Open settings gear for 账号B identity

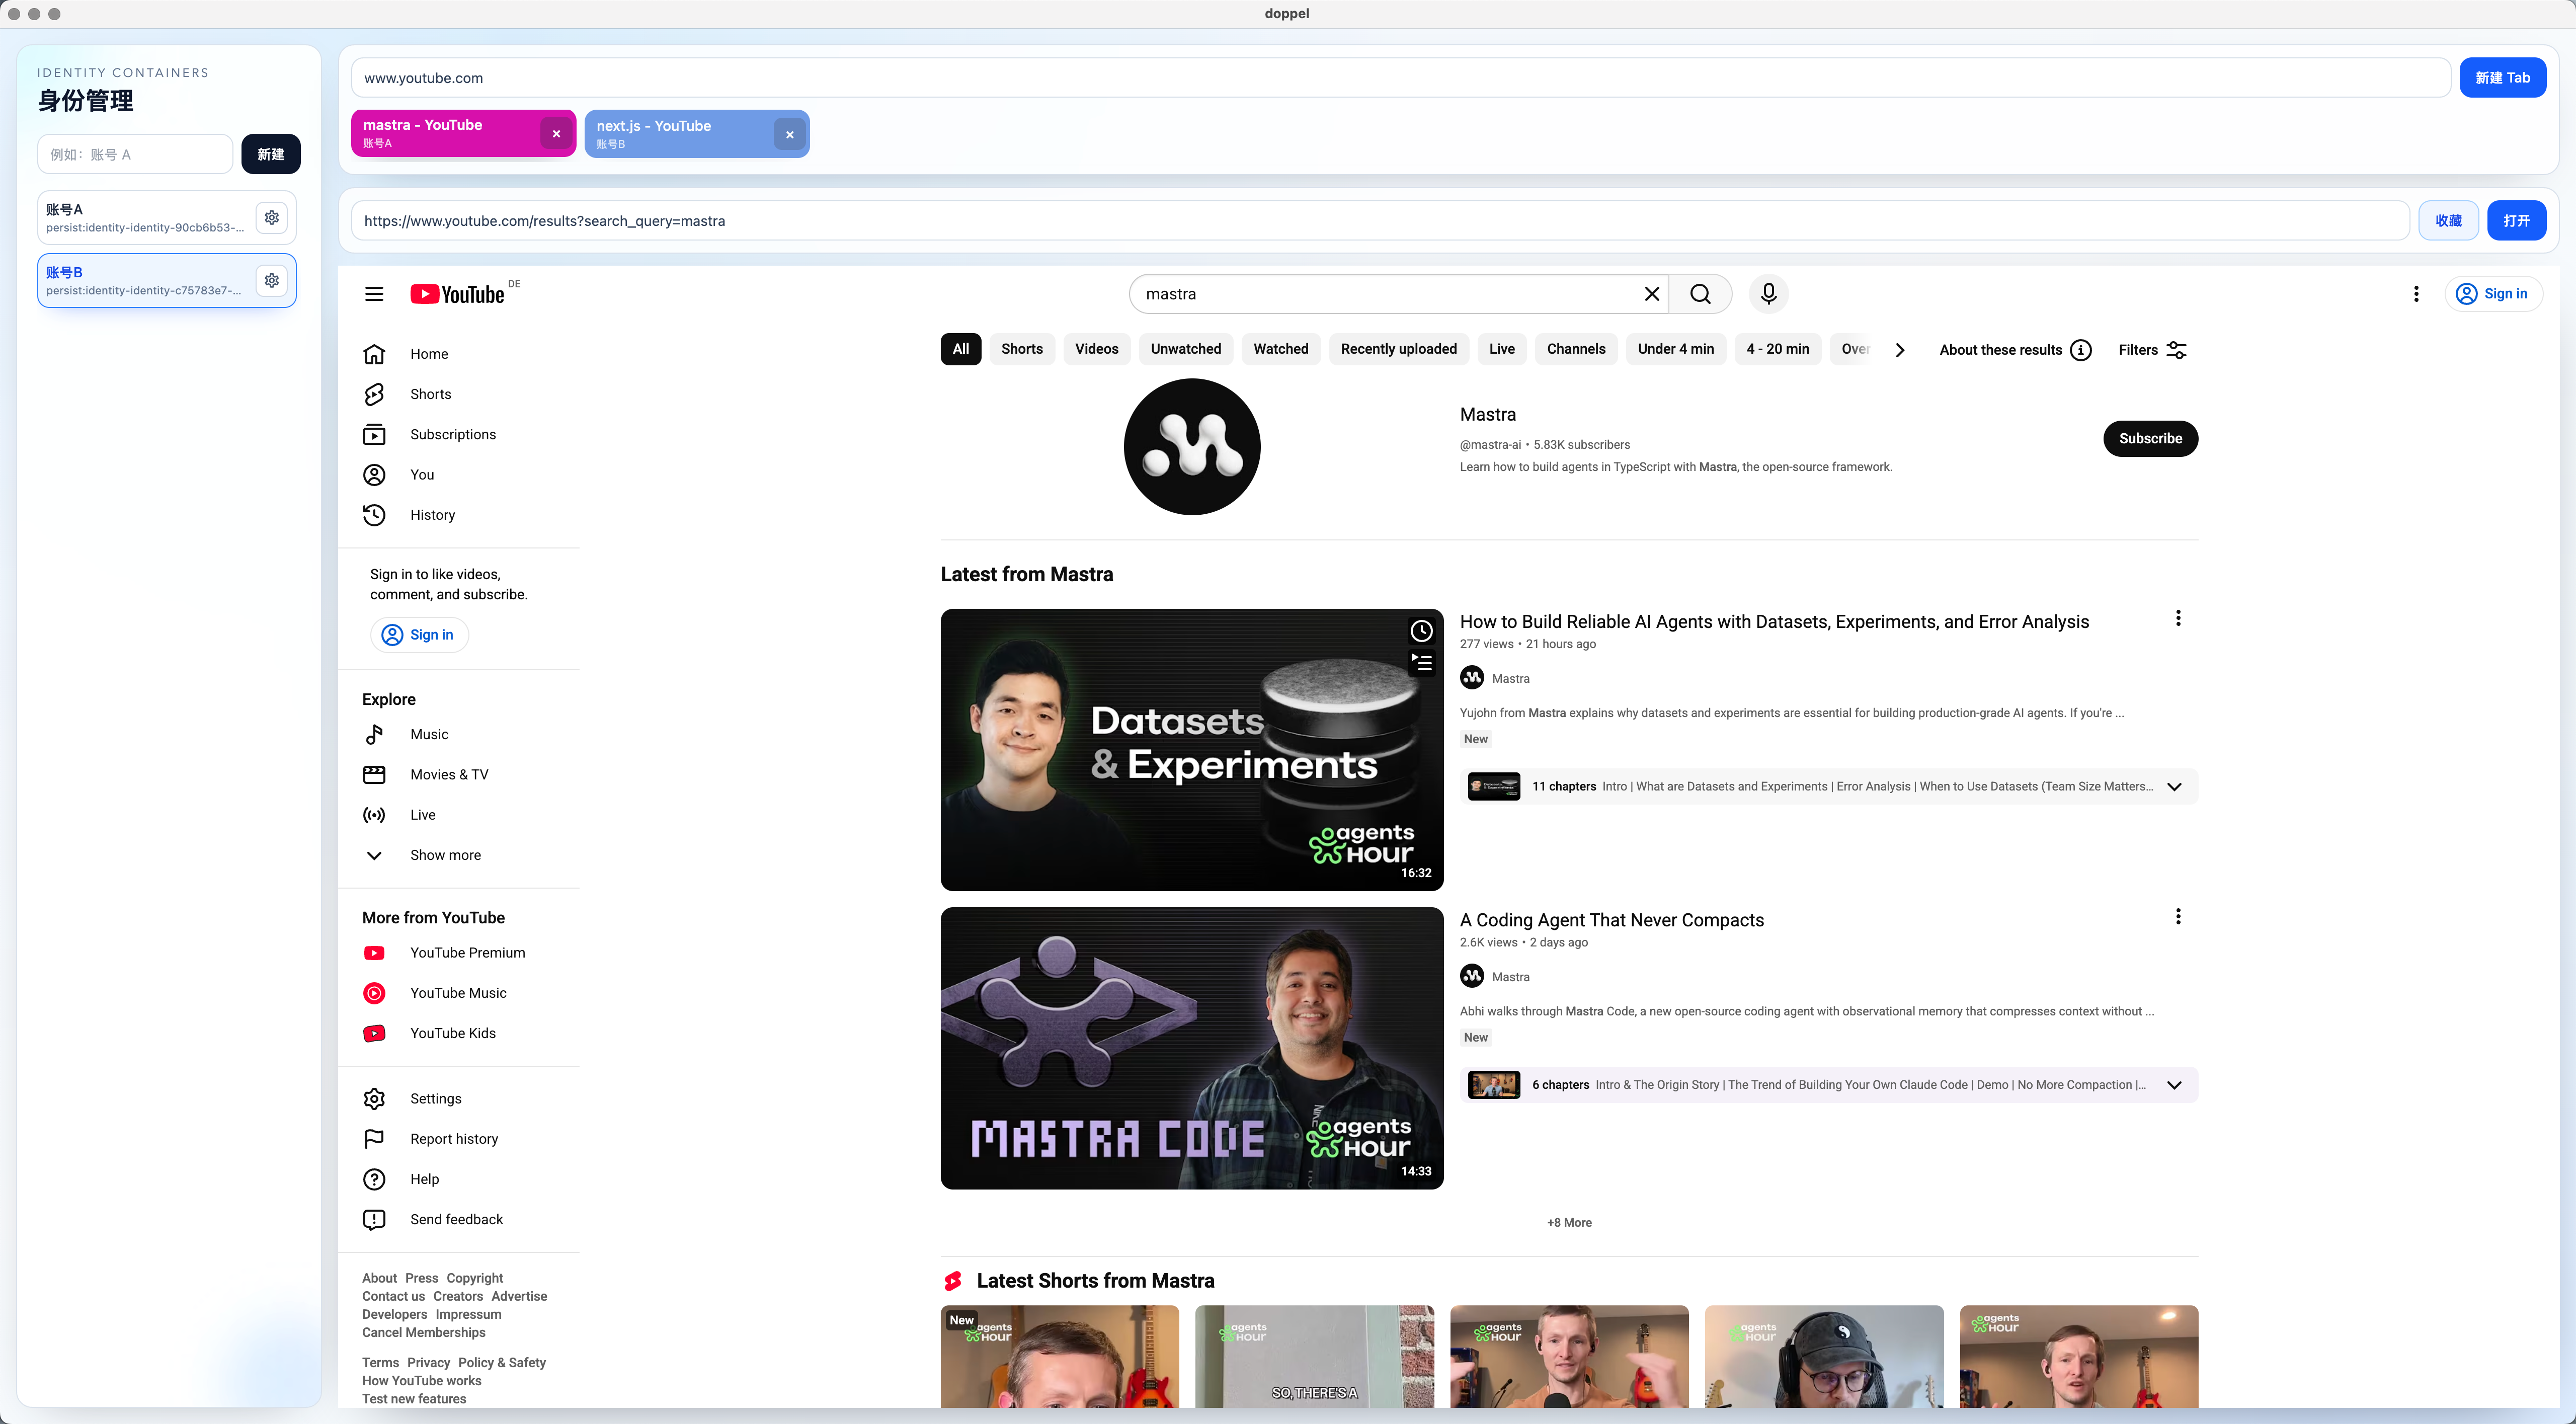pyautogui.click(x=271, y=281)
